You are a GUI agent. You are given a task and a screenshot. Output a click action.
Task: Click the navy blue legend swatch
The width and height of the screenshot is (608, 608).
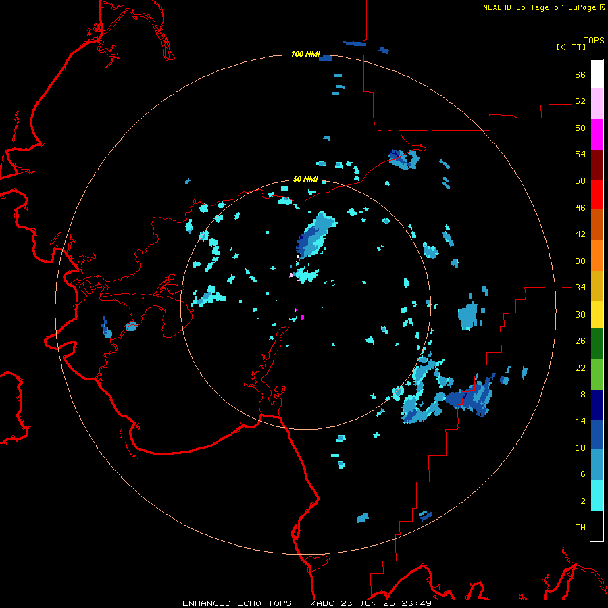point(597,405)
